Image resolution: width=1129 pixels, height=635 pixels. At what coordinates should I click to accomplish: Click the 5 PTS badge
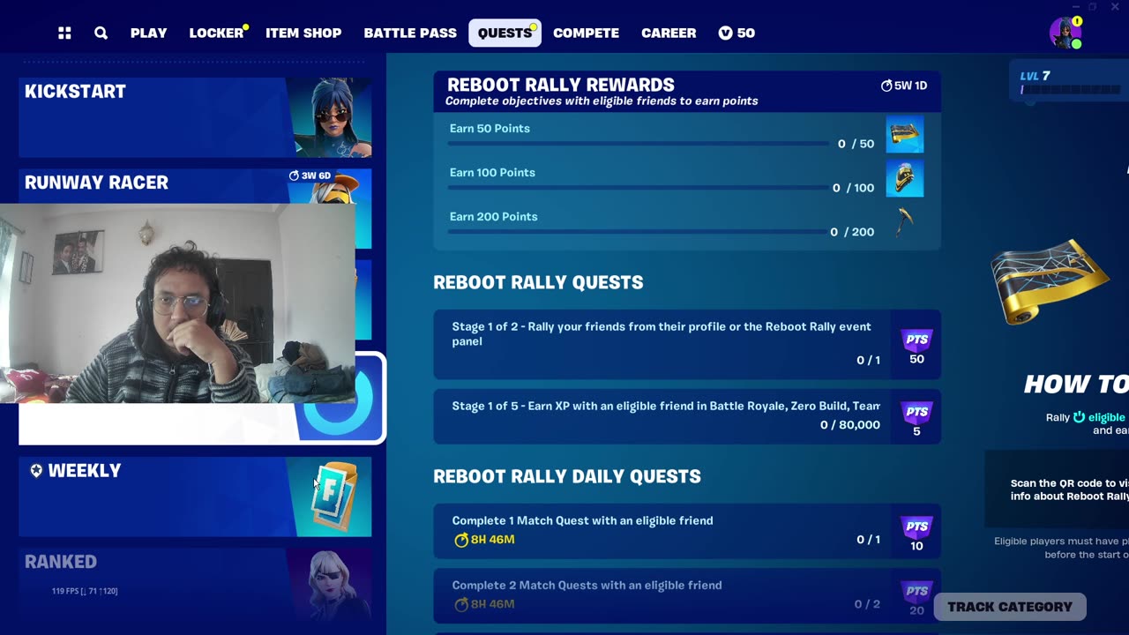[916, 420]
